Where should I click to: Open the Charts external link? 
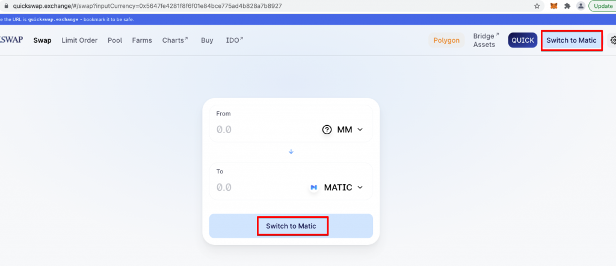coord(175,40)
